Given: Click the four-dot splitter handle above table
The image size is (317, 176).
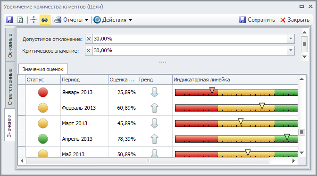Looking at the screenshot, I should [163, 62].
